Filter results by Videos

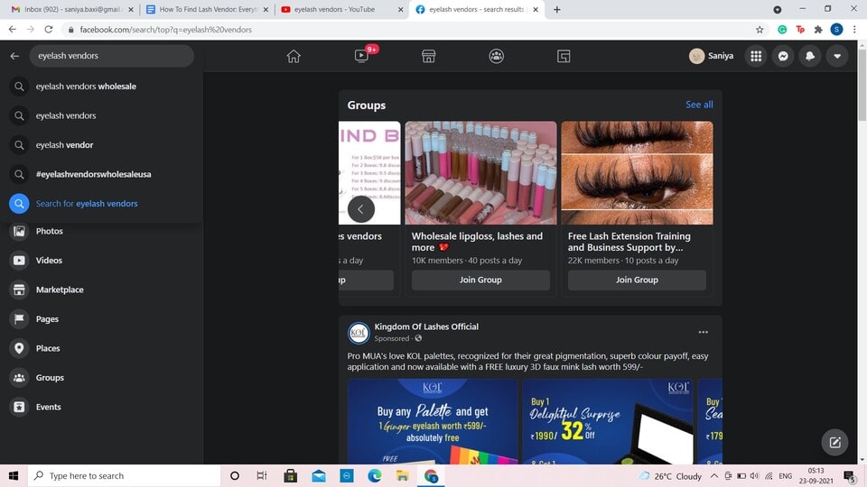[x=102, y=260]
